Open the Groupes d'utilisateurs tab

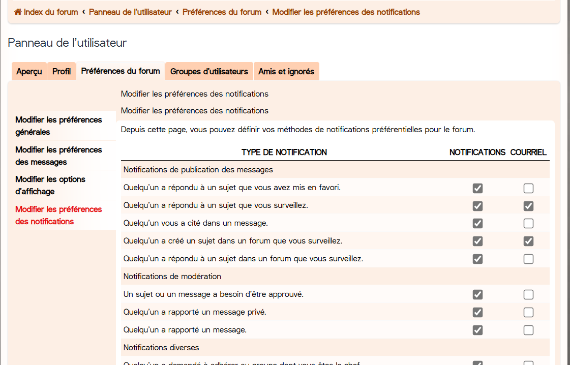[x=209, y=72]
